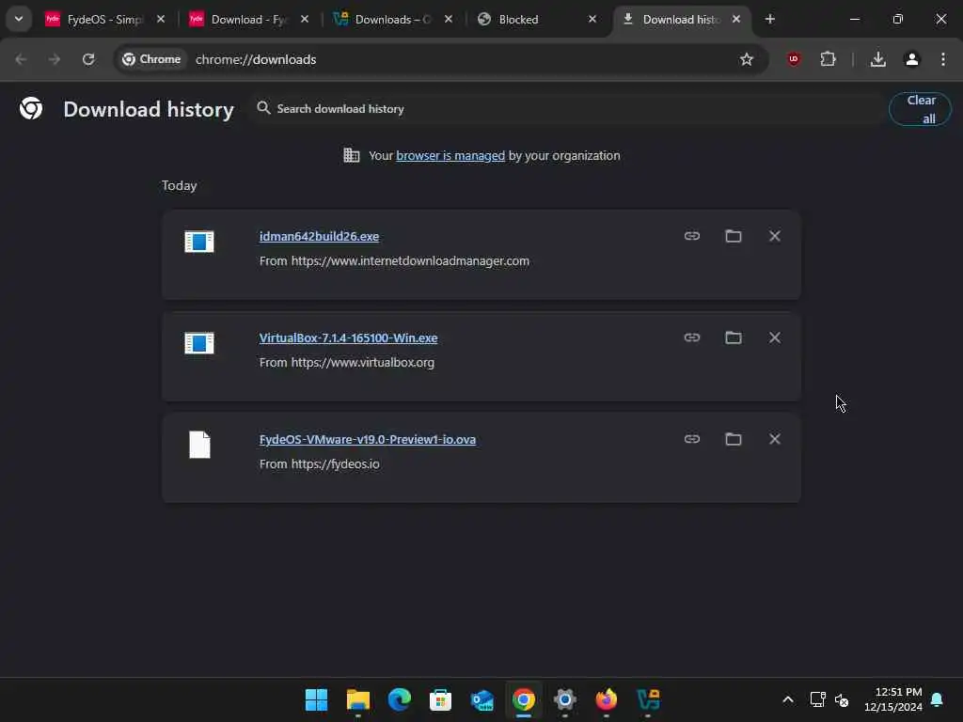Open the VirtualBox taskbar icon
The image size is (963, 722).
pyautogui.click(x=648, y=699)
